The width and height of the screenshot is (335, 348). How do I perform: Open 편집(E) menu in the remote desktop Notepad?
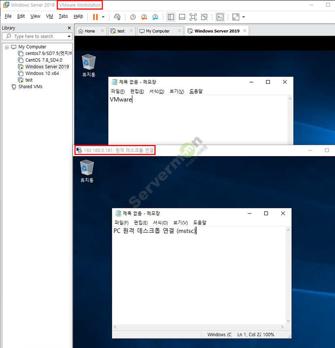141,223
